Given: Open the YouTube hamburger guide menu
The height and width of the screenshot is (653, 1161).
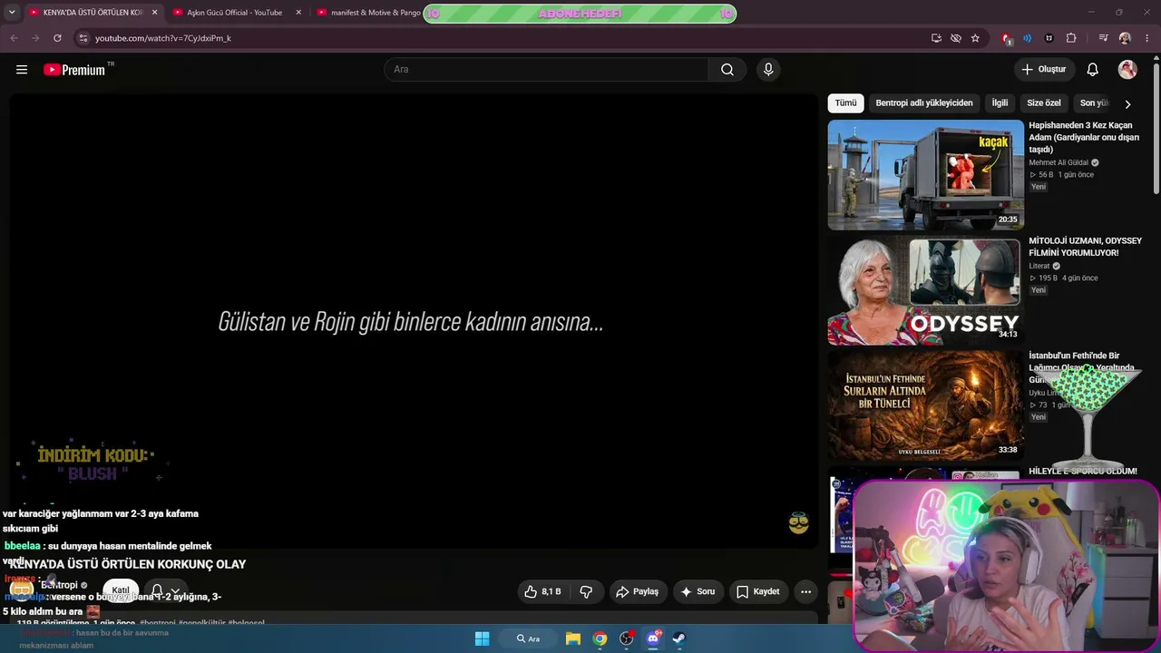Looking at the screenshot, I should coord(22,70).
